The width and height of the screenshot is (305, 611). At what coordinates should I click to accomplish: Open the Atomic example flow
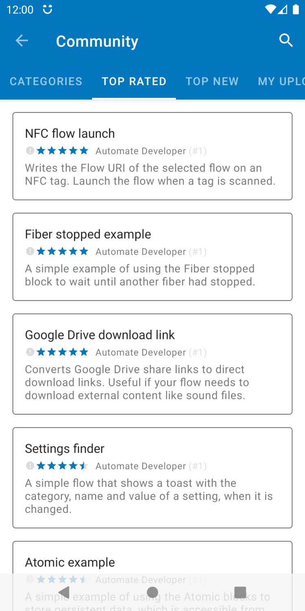tap(152, 562)
